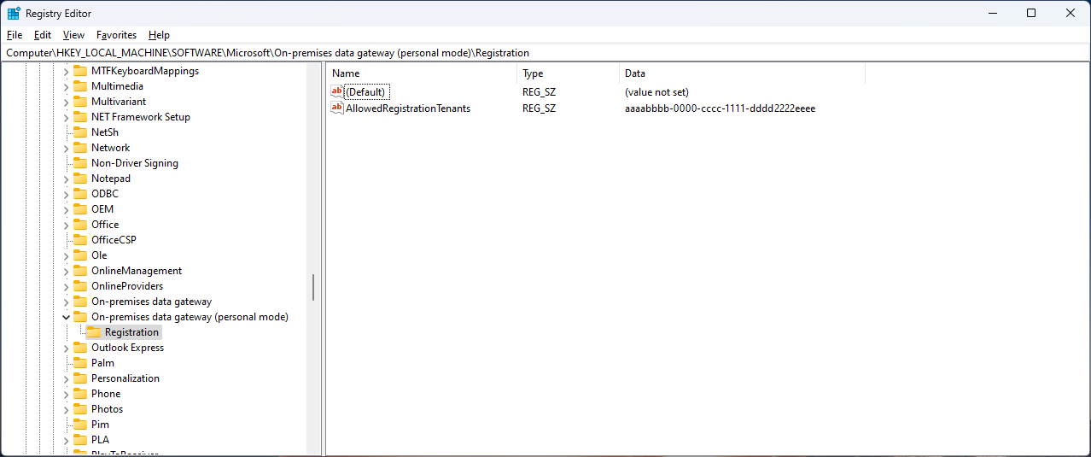The image size is (1091, 457).
Task: Collapse On-premises data gateway (personal mode) key
Action: point(67,317)
